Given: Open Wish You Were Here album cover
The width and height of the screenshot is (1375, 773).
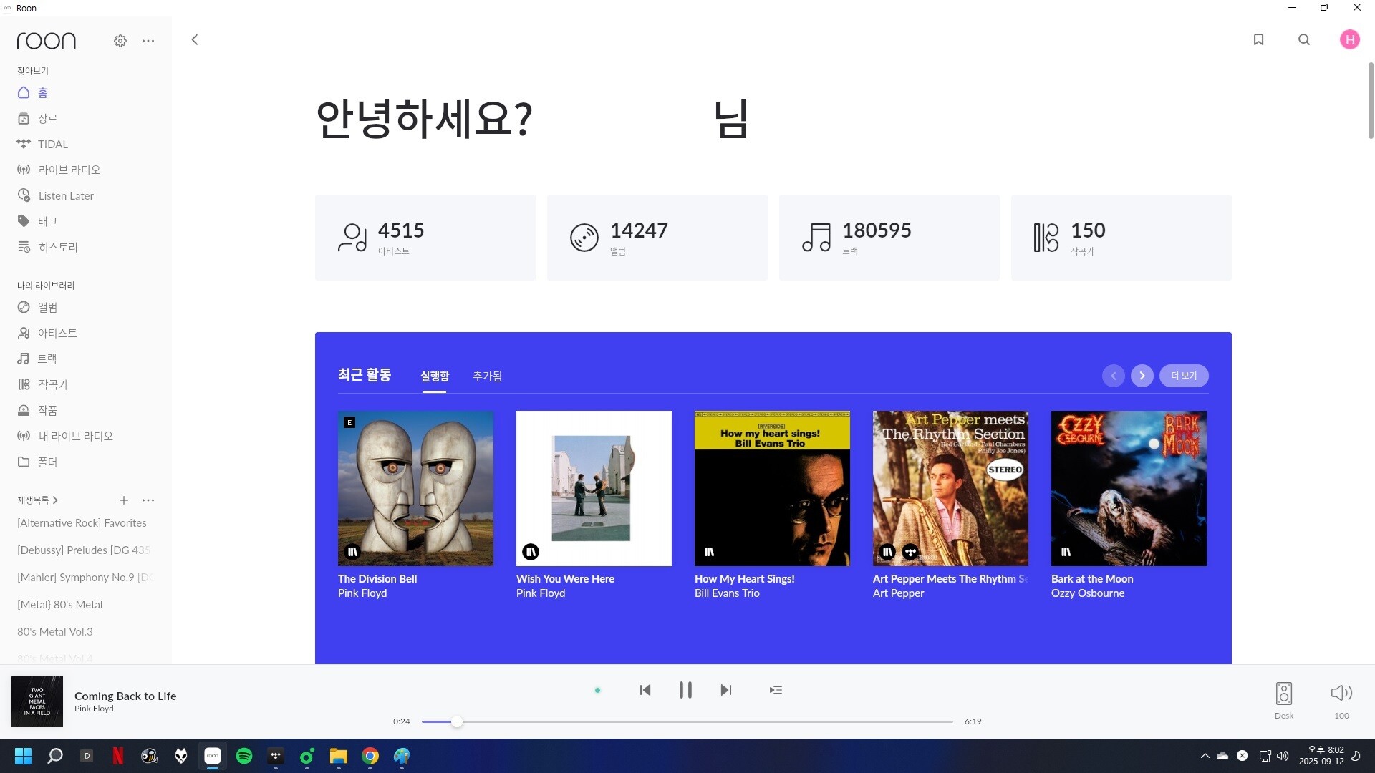Looking at the screenshot, I should [x=594, y=488].
